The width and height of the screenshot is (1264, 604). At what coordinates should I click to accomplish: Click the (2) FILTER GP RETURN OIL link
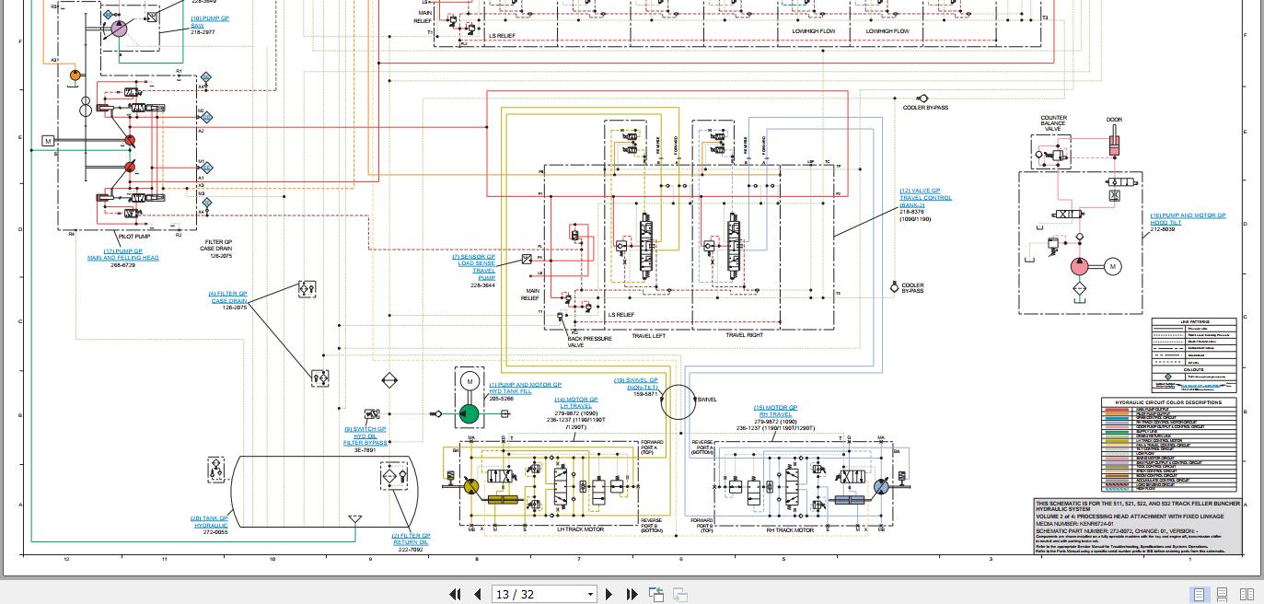[x=409, y=539]
